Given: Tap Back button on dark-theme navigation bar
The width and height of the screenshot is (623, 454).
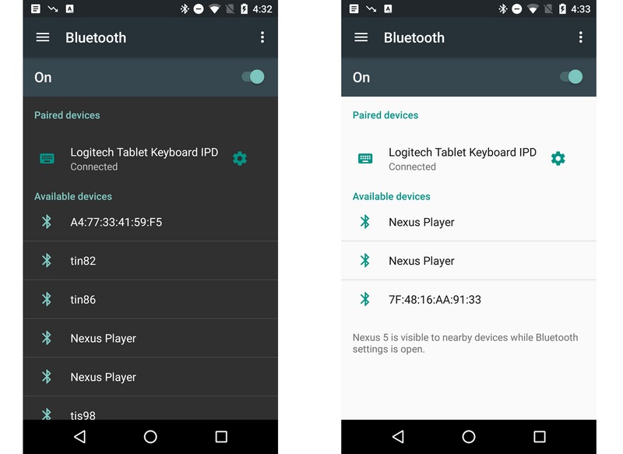Looking at the screenshot, I should click(x=80, y=437).
